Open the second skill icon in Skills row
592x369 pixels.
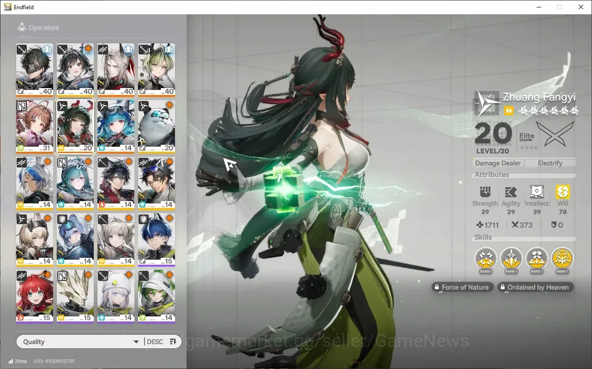(511, 259)
